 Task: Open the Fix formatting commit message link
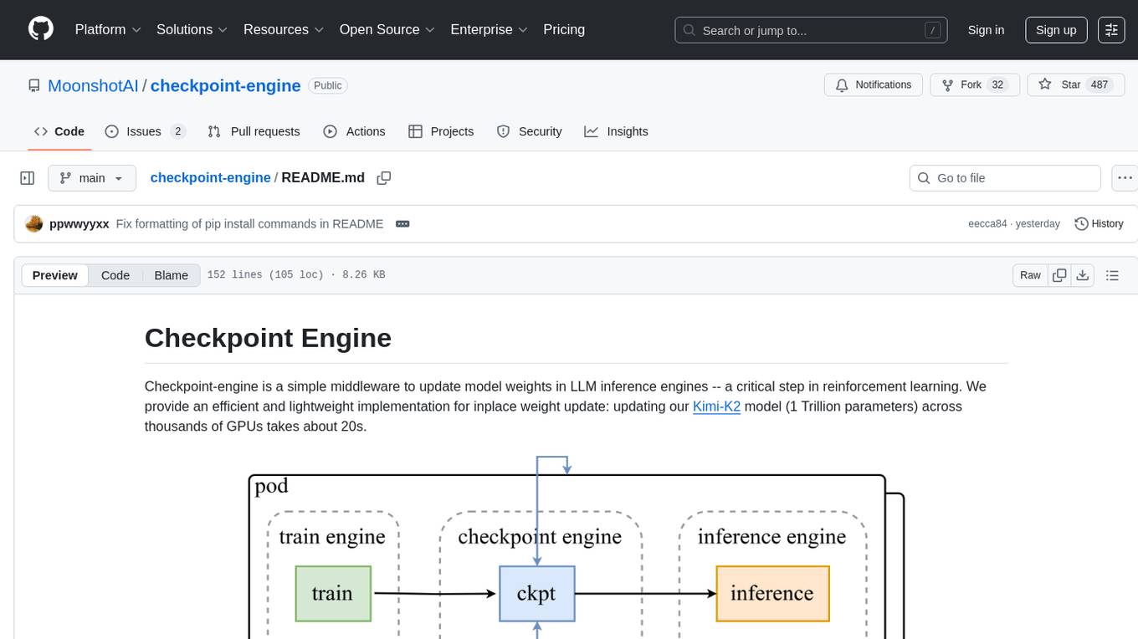249,224
